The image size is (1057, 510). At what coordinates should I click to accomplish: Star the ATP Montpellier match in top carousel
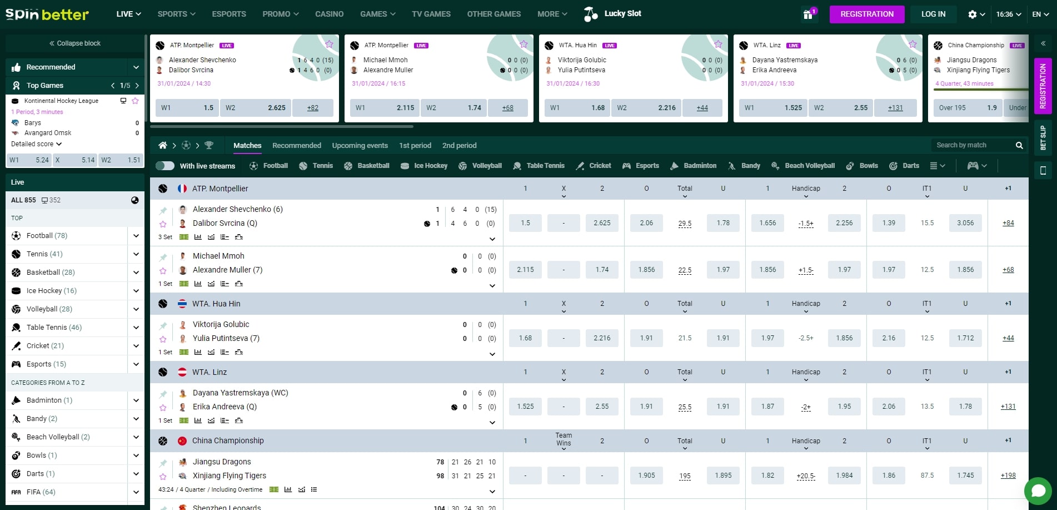click(329, 43)
